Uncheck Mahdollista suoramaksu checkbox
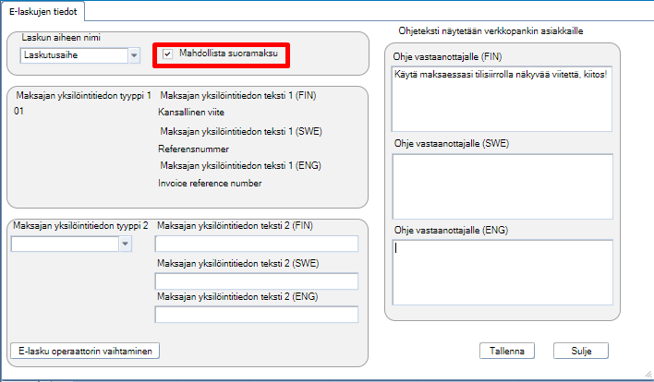Viewport: 654px width, 382px height. (x=168, y=54)
